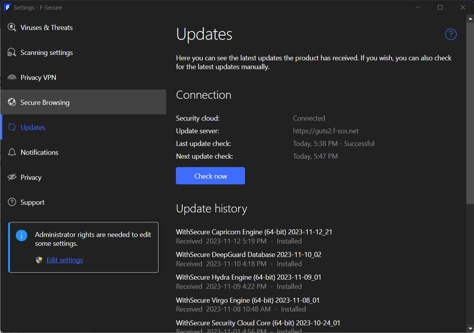Click the Updates refresh arrows icon
The width and height of the screenshot is (474, 333).
tap(12, 128)
